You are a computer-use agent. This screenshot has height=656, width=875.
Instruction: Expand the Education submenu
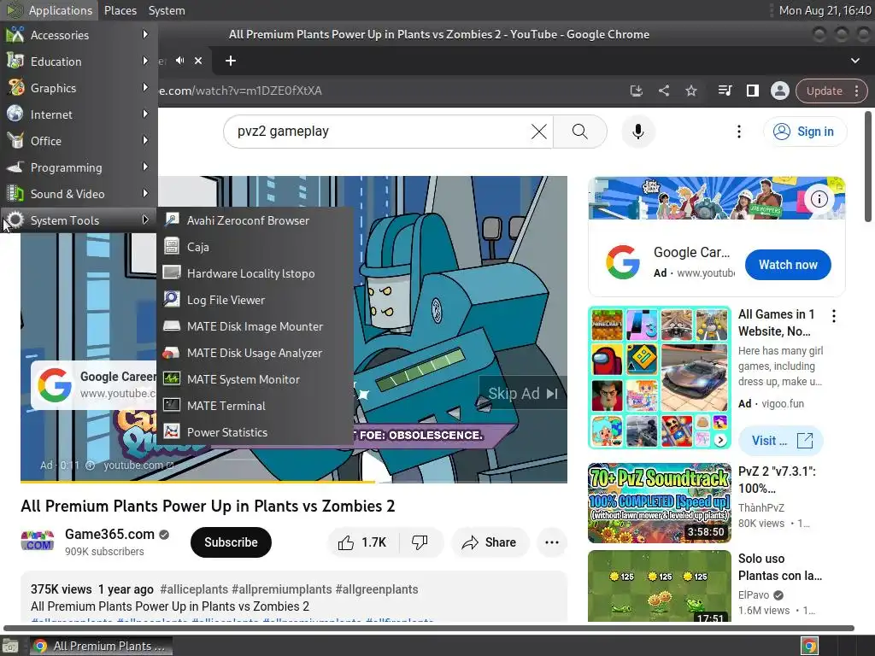point(79,61)
